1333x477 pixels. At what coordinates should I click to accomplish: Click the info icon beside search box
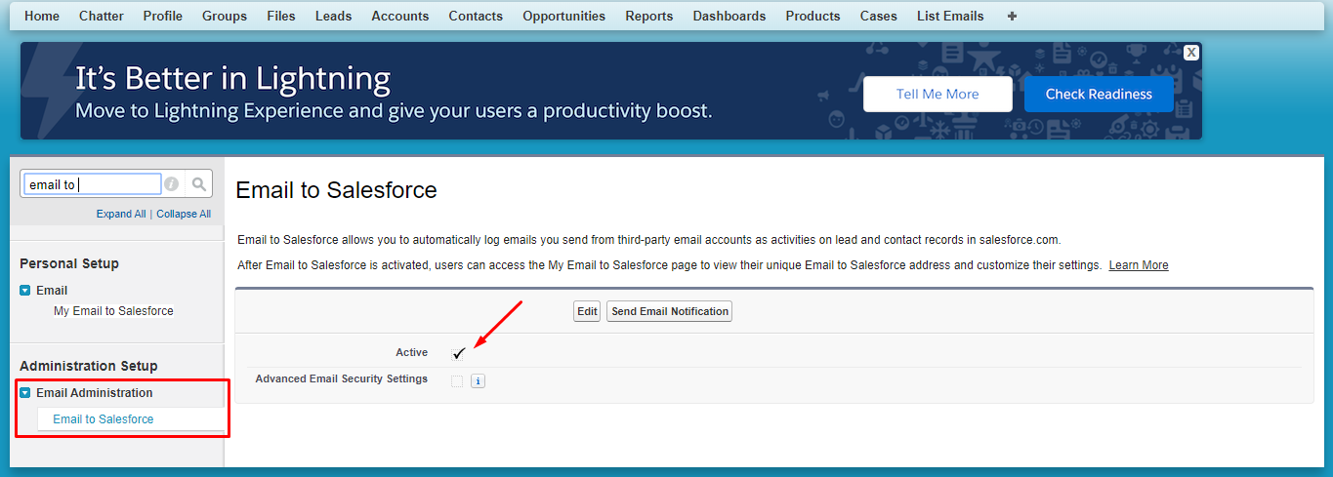coord(171,183)
